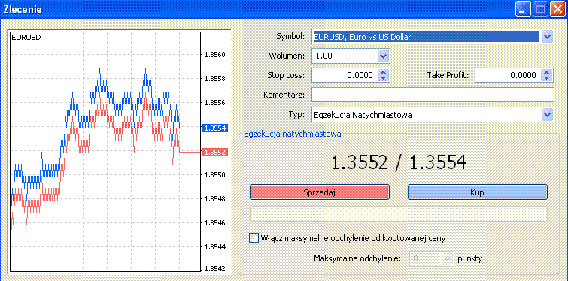Increase Take Profit with up arrow
Screen dimensions: 568x281
[547, 72]
